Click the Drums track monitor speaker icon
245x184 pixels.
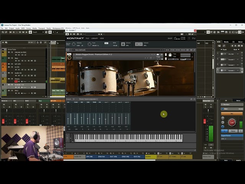[19, 82]
